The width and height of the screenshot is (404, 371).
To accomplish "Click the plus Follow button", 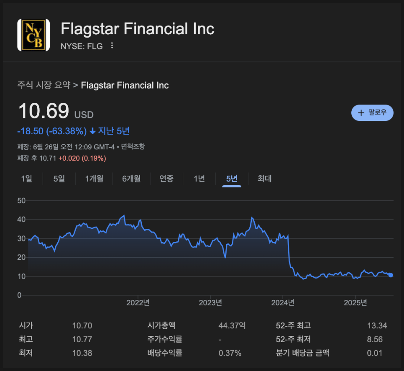I will point(372,113).
